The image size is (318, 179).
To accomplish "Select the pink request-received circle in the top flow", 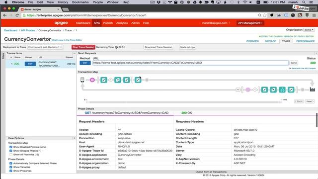I will [92, 80].
